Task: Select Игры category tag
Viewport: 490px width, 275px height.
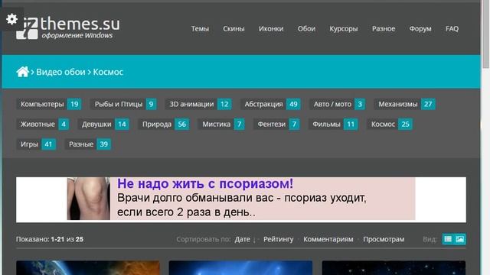Action: 36,144
